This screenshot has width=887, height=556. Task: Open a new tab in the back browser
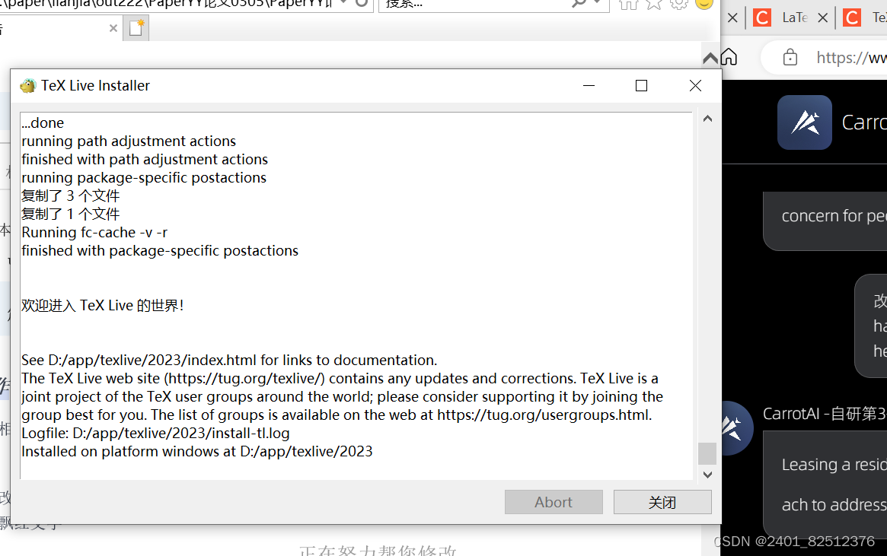[136, 27]
